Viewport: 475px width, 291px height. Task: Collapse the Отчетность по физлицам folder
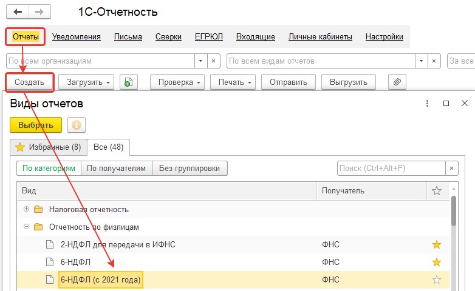(x=26, y=227)
